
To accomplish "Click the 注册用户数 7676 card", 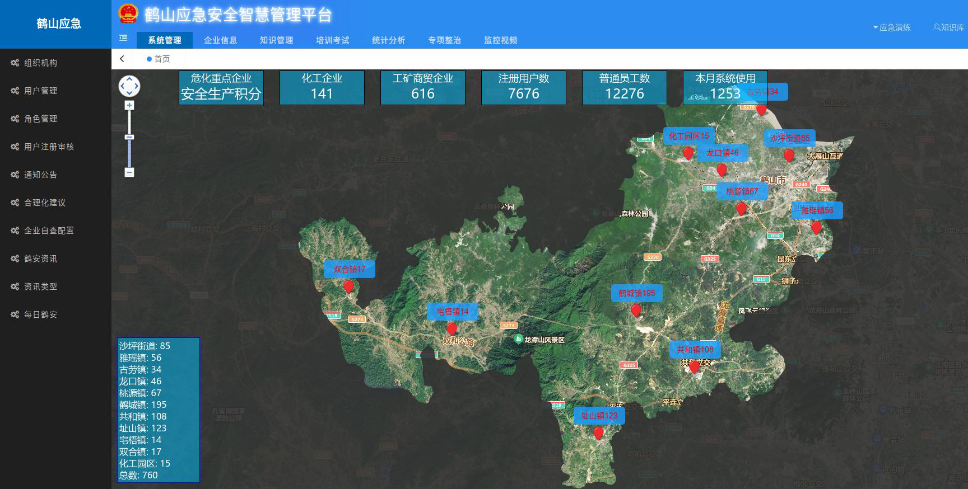I will (x=524, y=87).
